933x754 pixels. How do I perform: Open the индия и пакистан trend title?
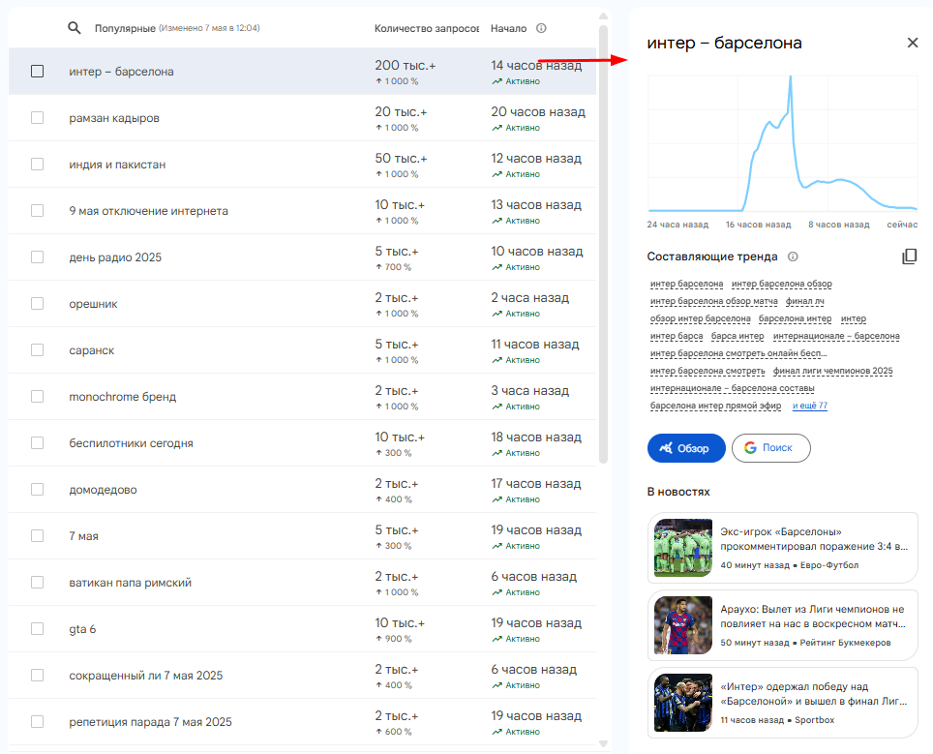[117, 165]
